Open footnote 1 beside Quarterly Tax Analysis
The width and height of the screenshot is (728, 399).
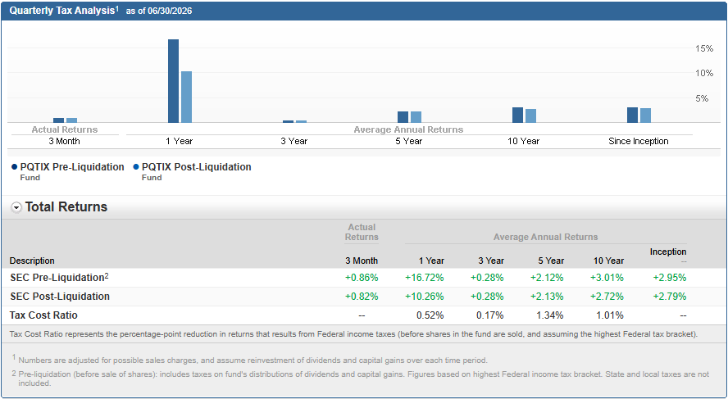(117, 8)
